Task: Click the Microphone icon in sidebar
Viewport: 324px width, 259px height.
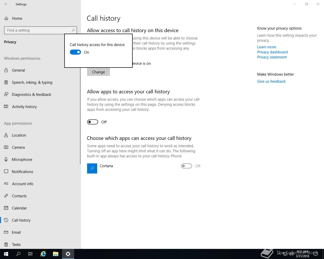Action: (x=6, y=159)
